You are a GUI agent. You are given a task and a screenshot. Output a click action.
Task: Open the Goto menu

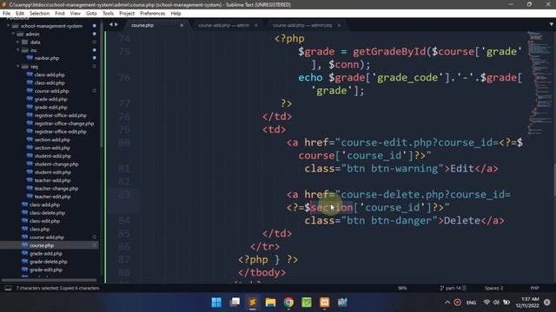91,14
